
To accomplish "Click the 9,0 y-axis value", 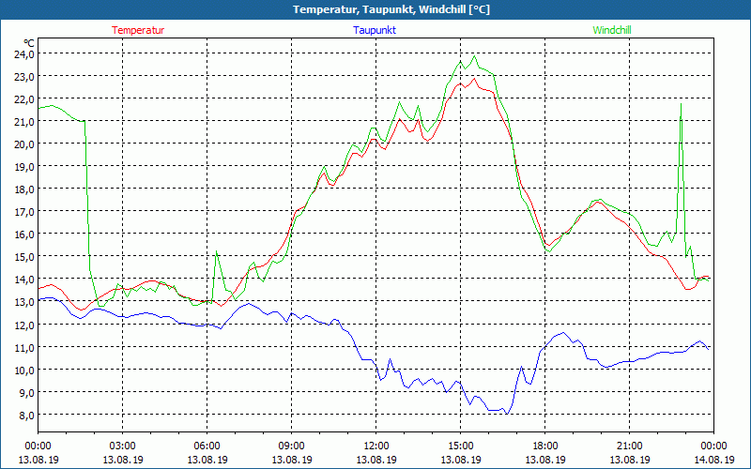I will pyautogui.click(x=26, y=392).
